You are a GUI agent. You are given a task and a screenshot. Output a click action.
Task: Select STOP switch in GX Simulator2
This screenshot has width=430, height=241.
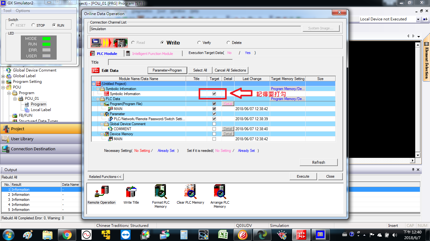click(x=33, y=25)
